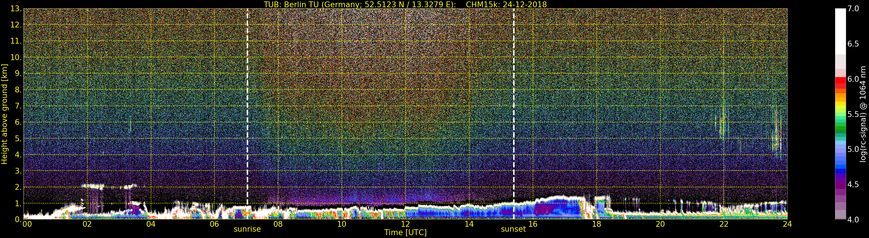Select the "Height above ground [km]" axis label

4,114
